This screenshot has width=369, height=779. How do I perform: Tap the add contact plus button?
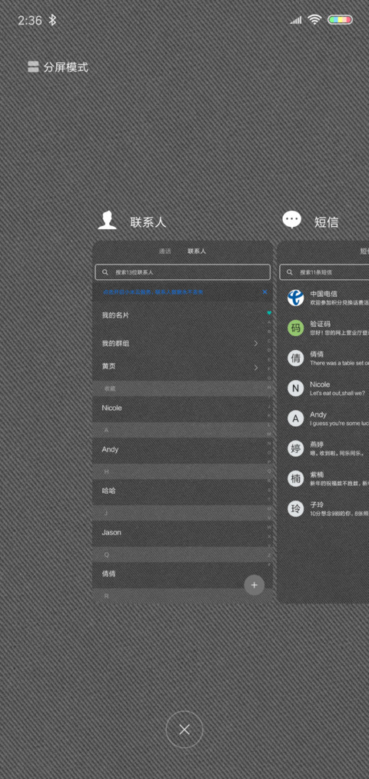(254, 584)
